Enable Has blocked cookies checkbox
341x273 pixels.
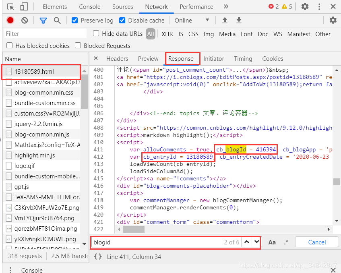[9, 45]
